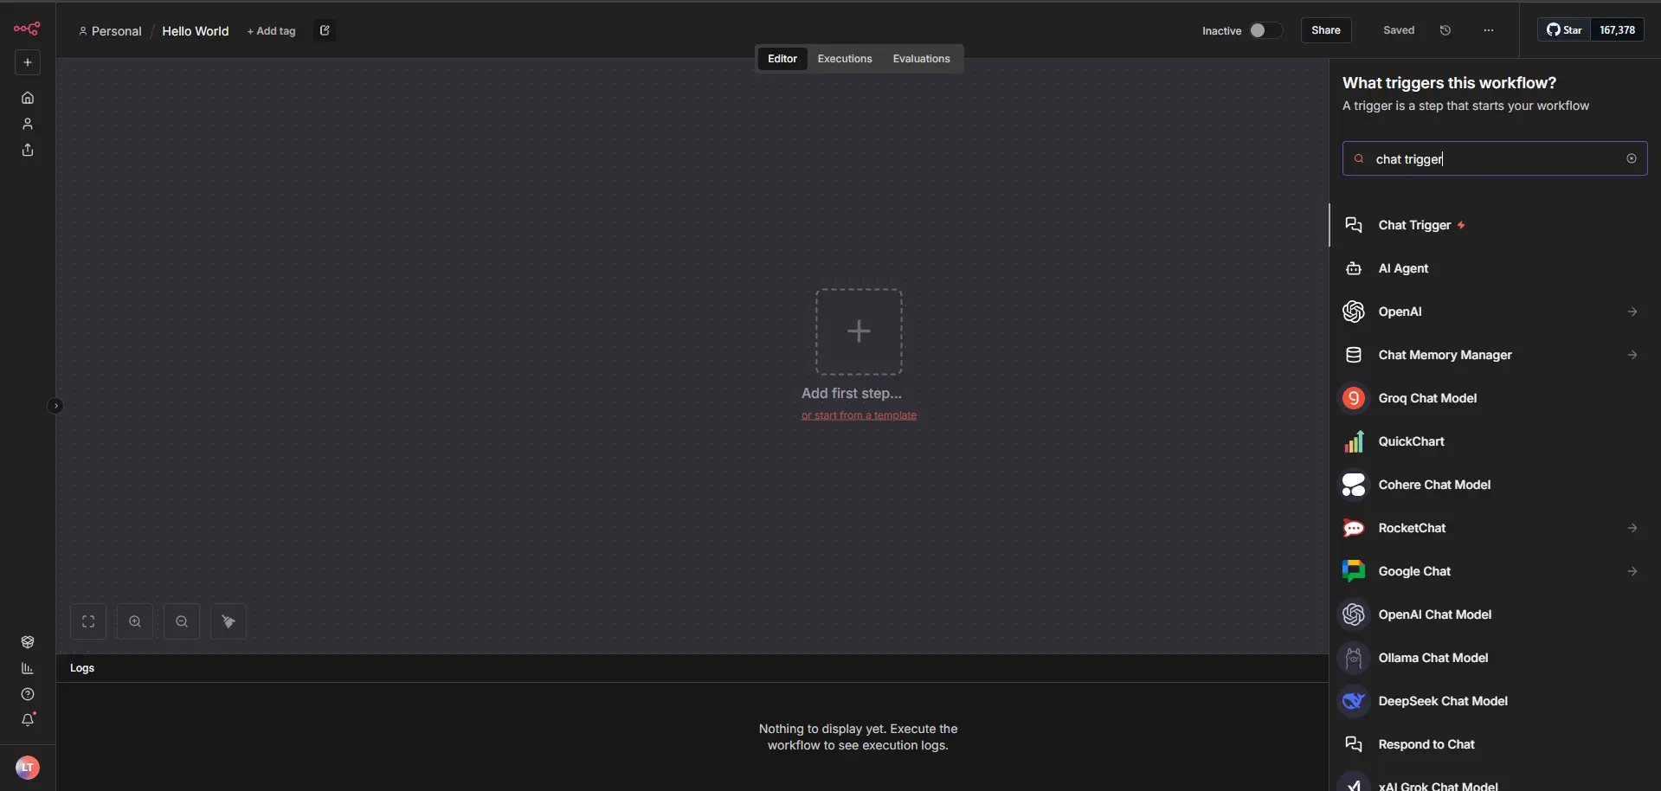The width and height of the screenshot is (1661, 791).
Task: Expand the OpenAI node options arrow
Action: point(1632,312)
